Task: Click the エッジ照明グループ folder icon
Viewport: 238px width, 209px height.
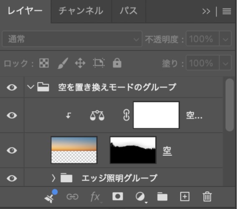Action: tap(66, 178)
